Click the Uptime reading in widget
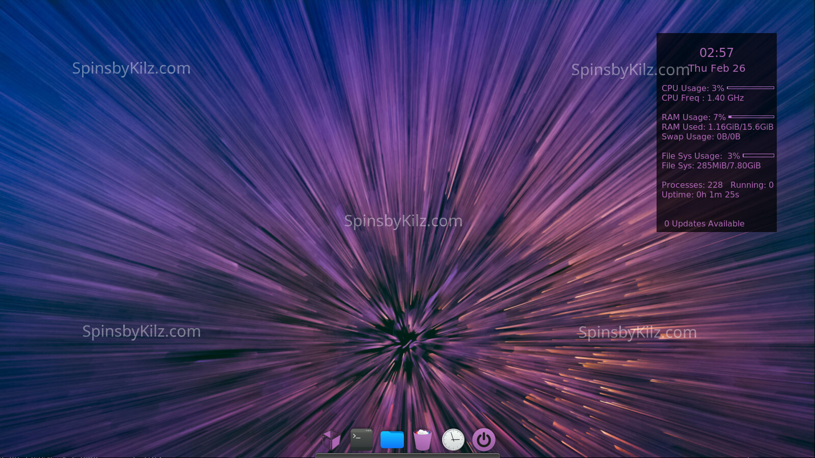 click(700, 195)
